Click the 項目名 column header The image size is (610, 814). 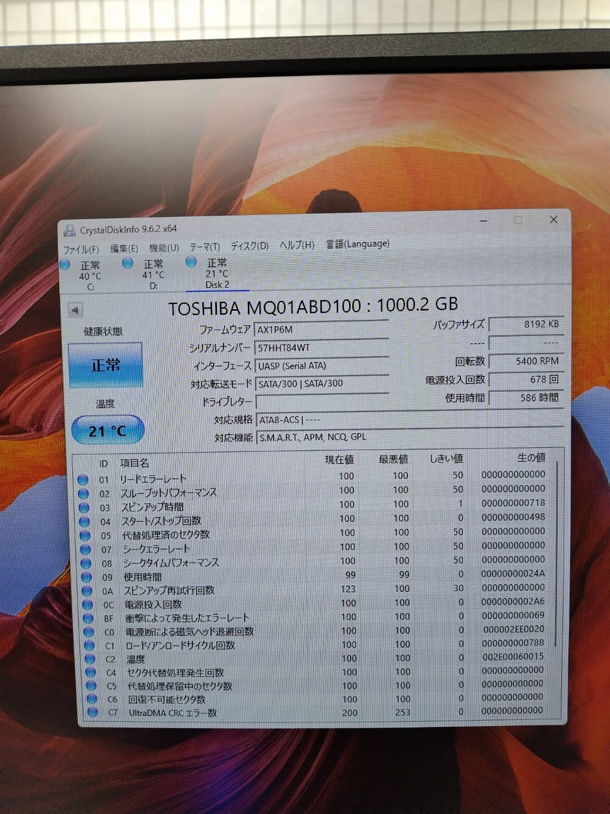[x=134, y=463]
